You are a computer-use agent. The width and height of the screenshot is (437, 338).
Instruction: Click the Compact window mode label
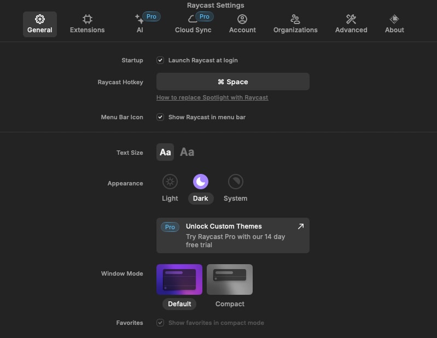[230, 304]
